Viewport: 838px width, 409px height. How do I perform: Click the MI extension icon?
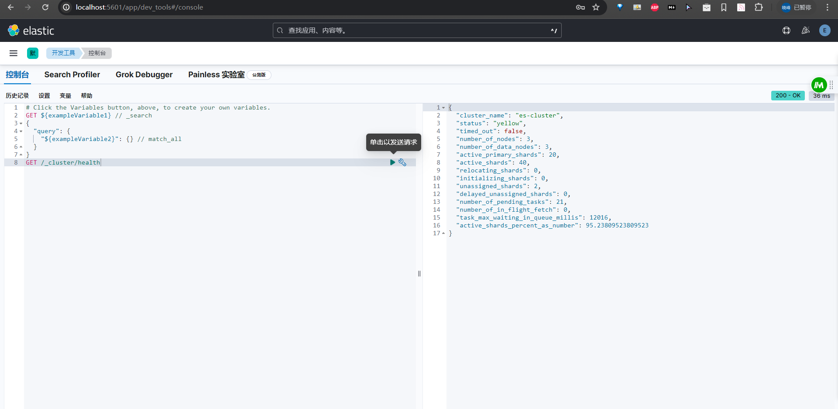click(672, 7)
